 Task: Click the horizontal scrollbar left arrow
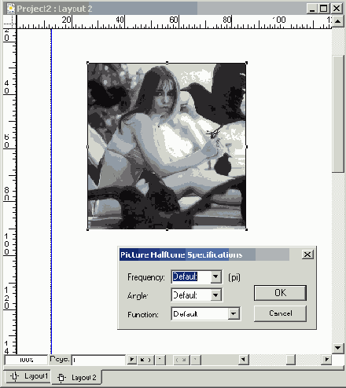[x=244, y=360]
